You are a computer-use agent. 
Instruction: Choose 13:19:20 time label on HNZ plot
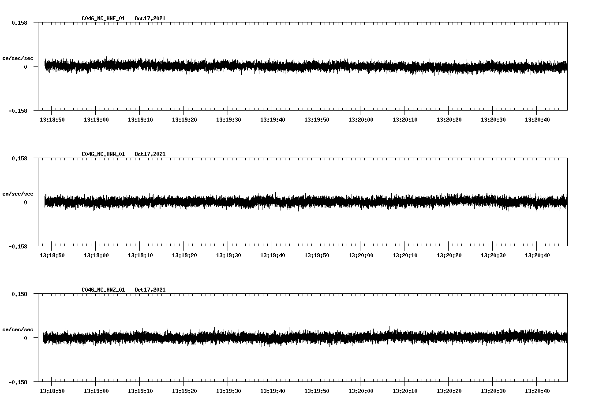pyautogui.click(x=184, y=391)
